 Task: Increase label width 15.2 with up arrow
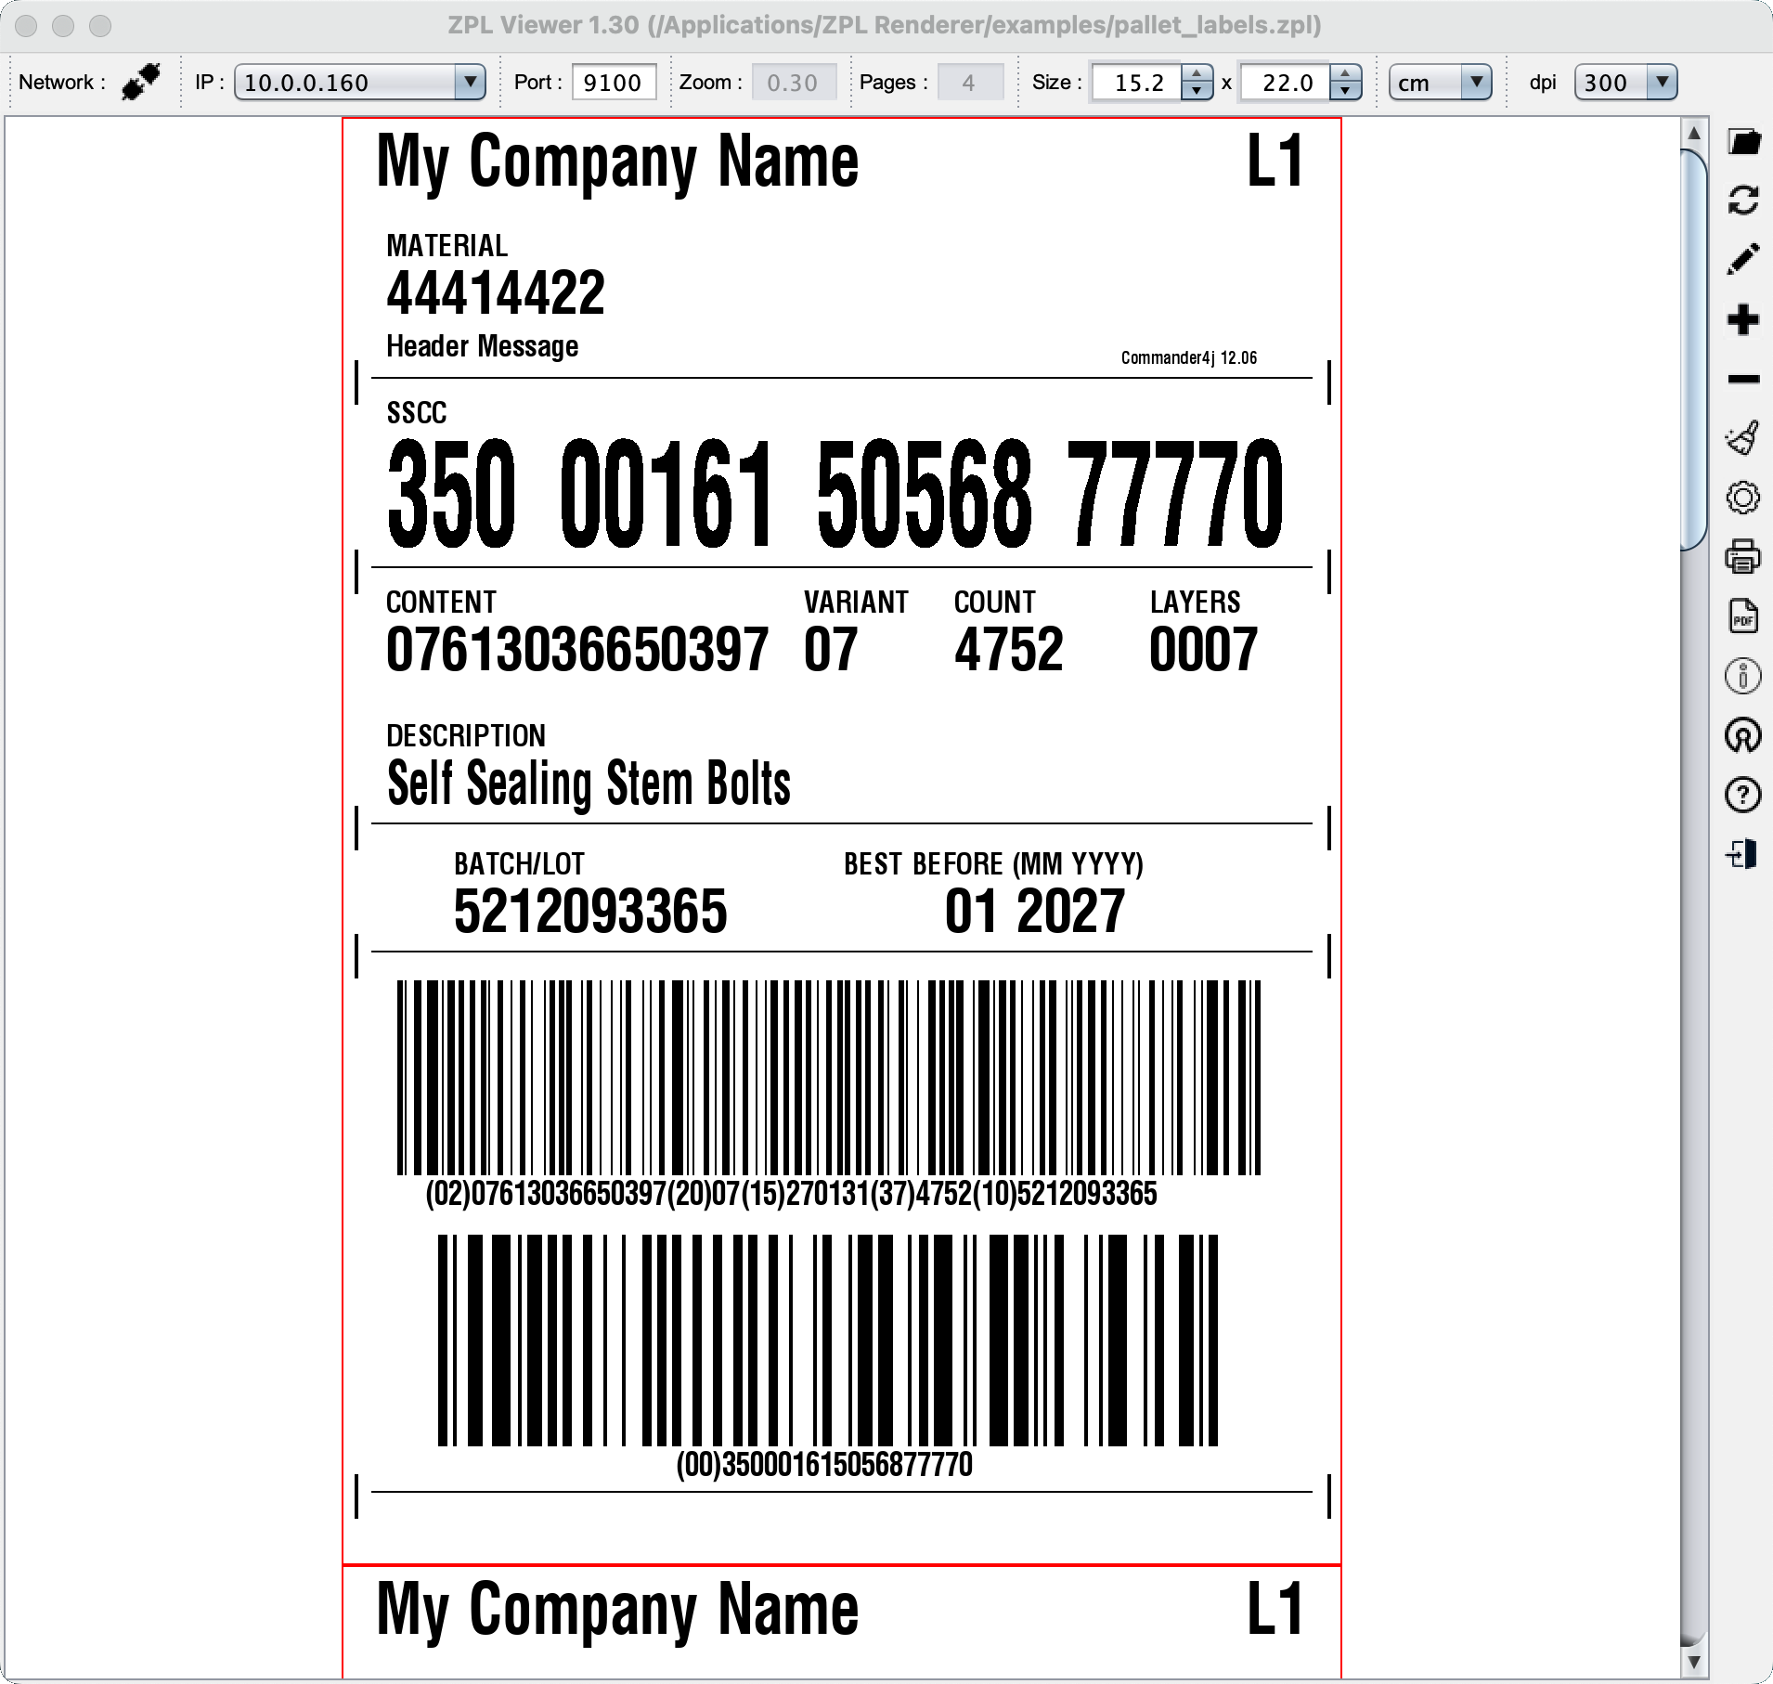(x=1197, y=74)
